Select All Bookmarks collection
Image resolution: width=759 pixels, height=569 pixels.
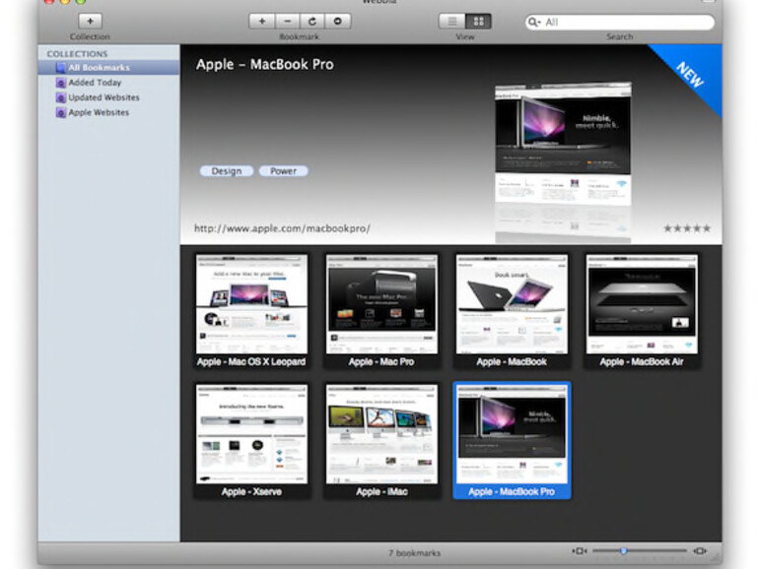99,68
